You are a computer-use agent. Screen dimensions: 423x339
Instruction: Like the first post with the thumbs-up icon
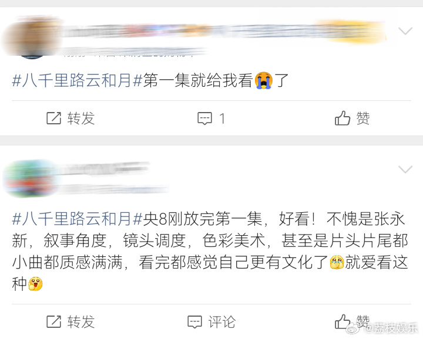343,118
